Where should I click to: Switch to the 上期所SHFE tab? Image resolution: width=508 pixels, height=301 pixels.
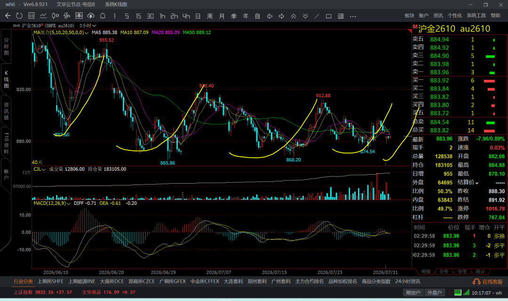pyautogui.click(x=50, y=281)
